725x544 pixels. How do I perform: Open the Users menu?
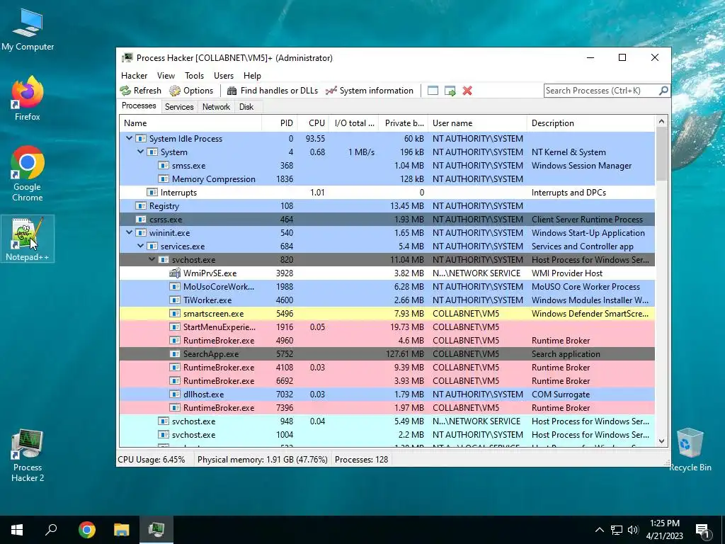224,76
